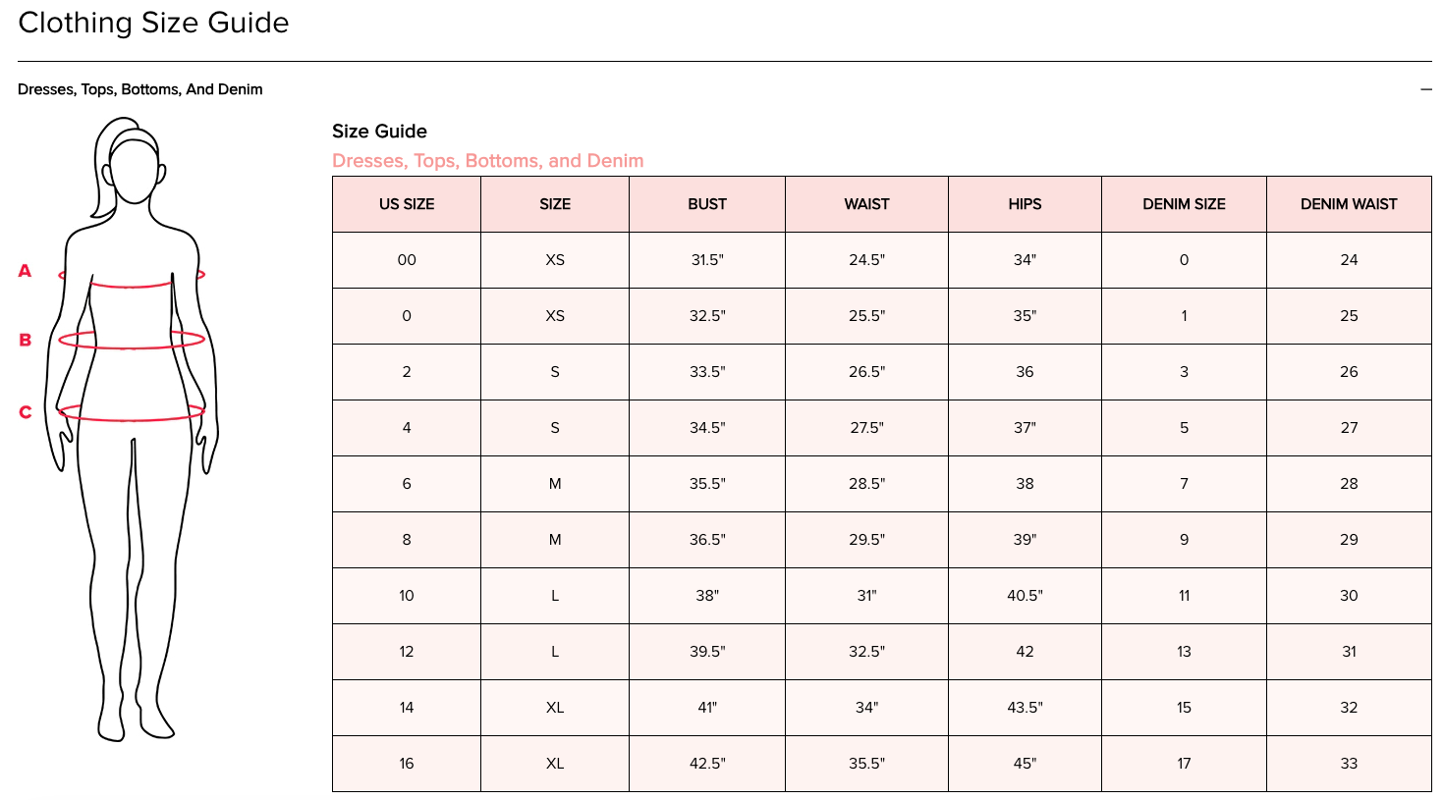Click the pink Dresses, Tops, Bottoms, and Denim subtitle
Viewport: 1443px width, 800px height.
[x=488, y=161]
